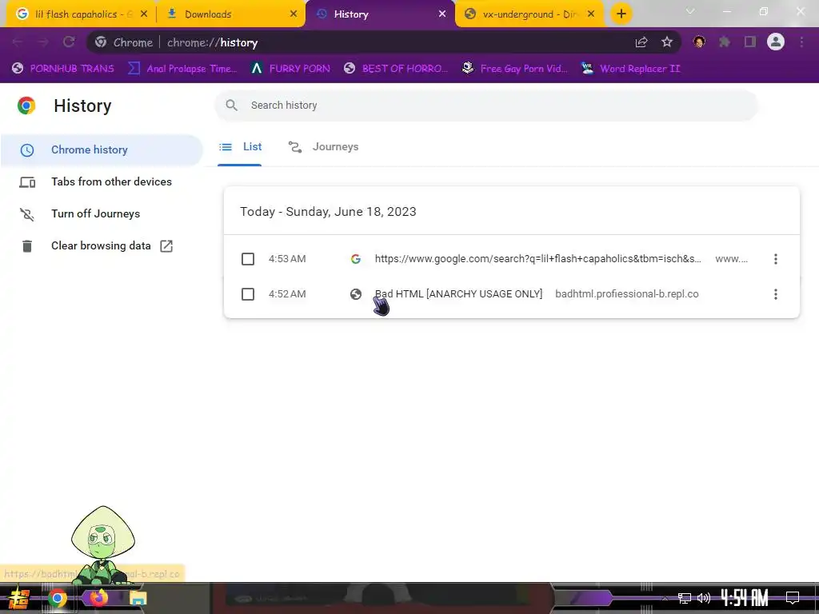The height and width of the screenshot is (614, 819).
Task: Open the Google search history entry link
Action: point(538,259)
